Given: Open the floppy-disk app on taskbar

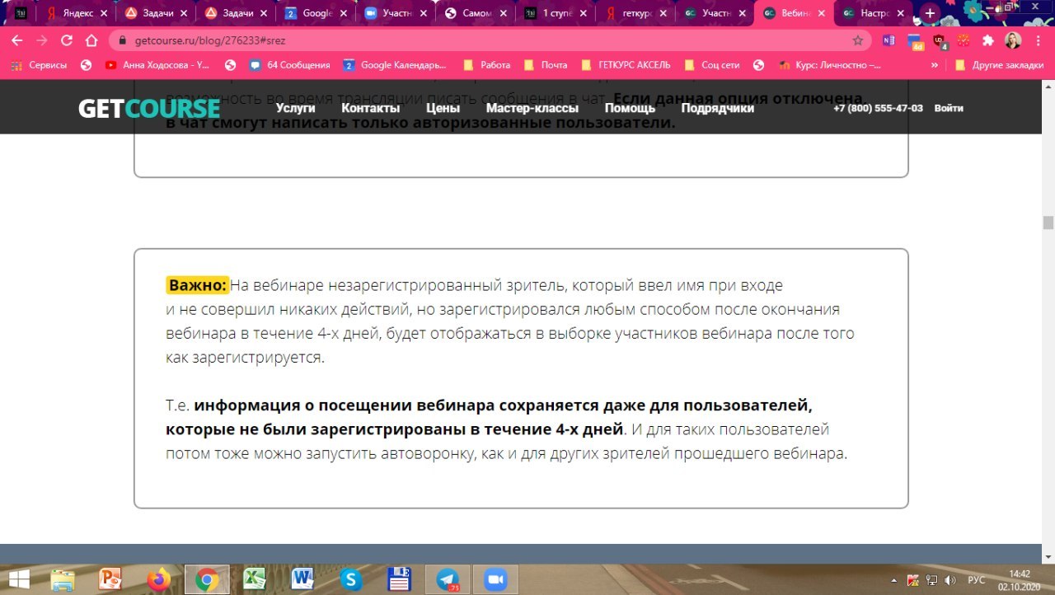Looking at the screenshot, I should 399,579.
